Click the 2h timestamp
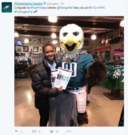Viewport: 128px width, 135px height. click(62, 4)
